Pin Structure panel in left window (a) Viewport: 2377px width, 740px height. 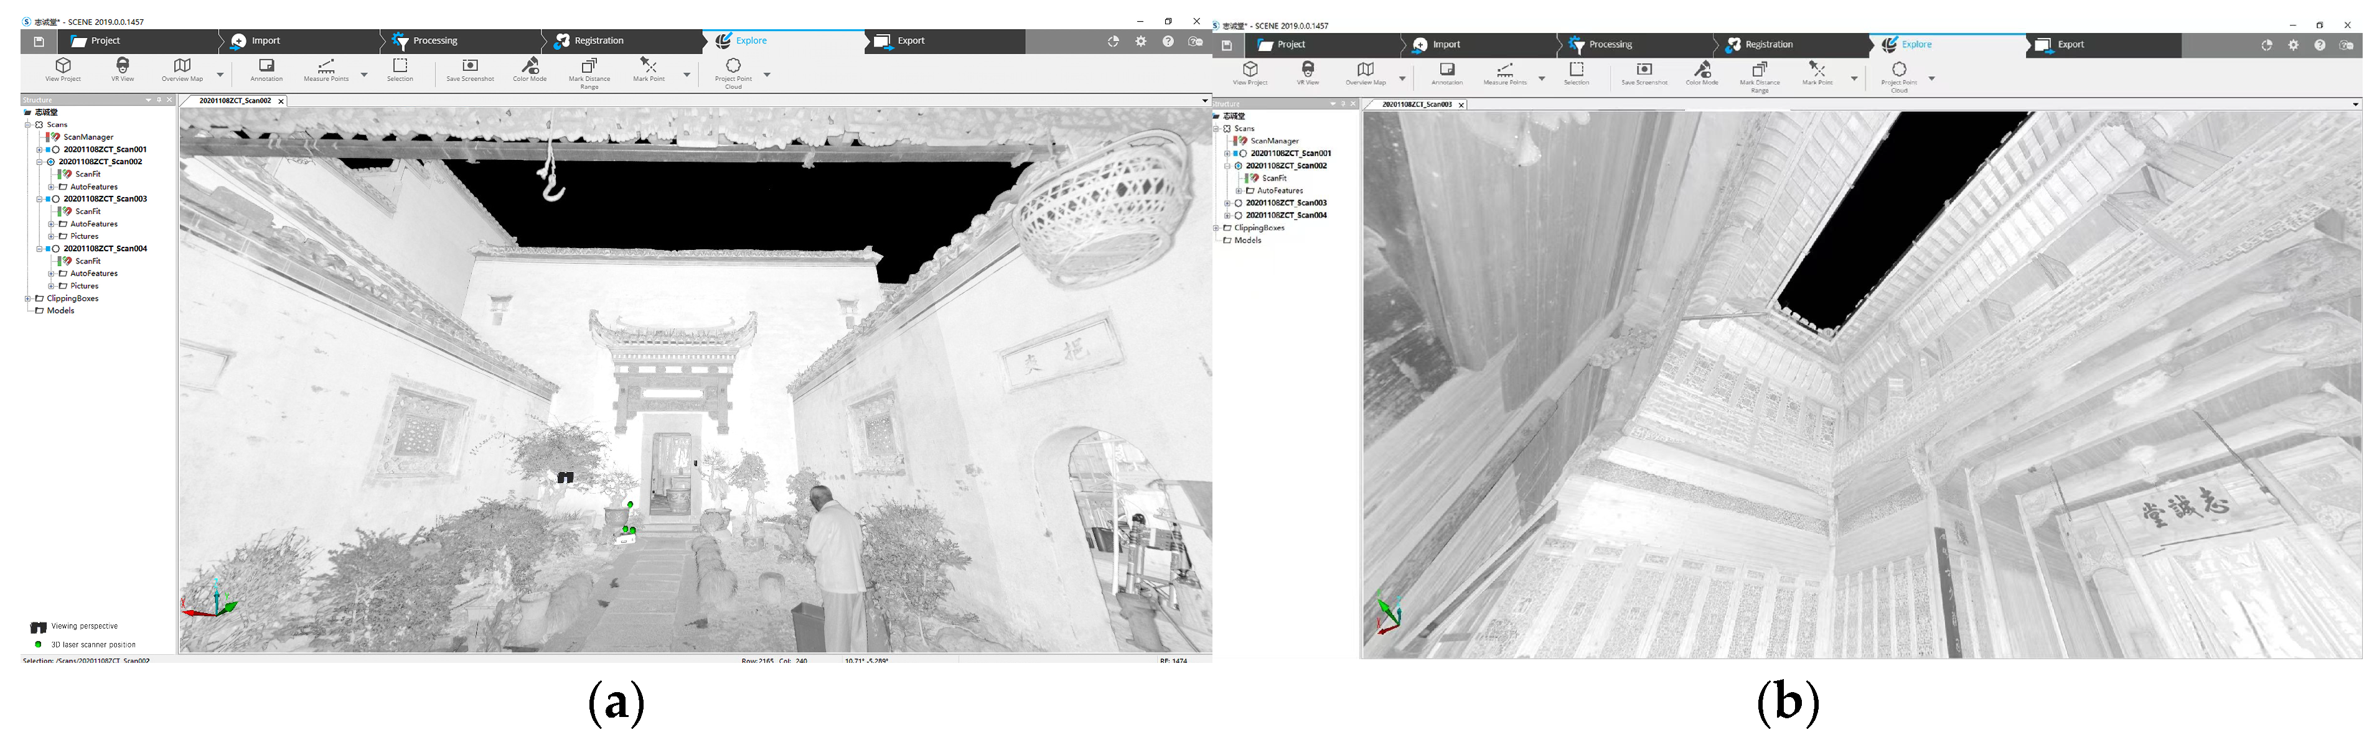click(159, 99)
